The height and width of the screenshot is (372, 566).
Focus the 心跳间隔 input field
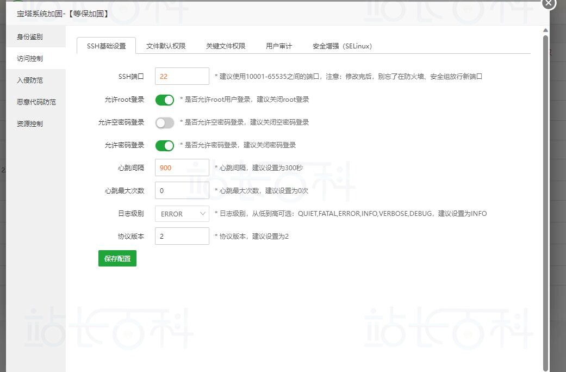182,168
